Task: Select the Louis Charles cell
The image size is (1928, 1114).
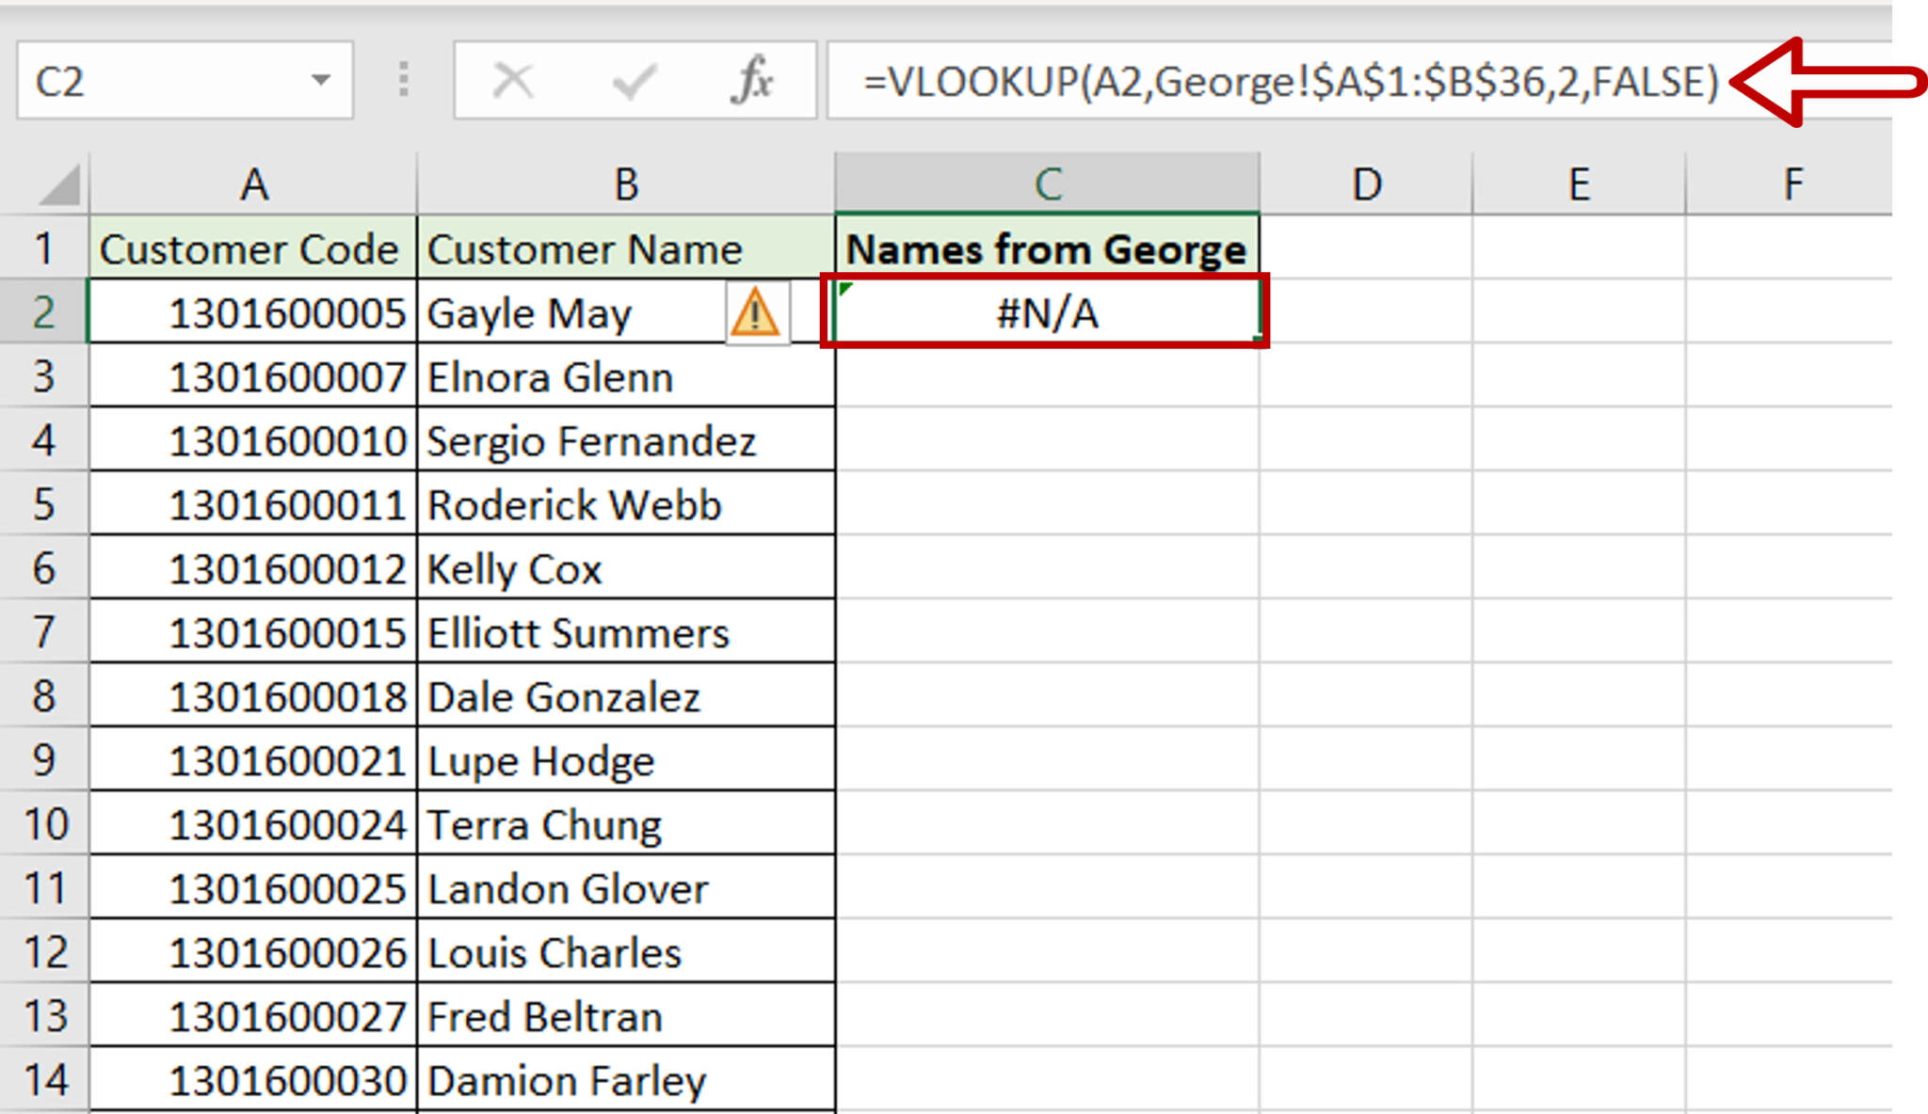Action: [626, 952]
